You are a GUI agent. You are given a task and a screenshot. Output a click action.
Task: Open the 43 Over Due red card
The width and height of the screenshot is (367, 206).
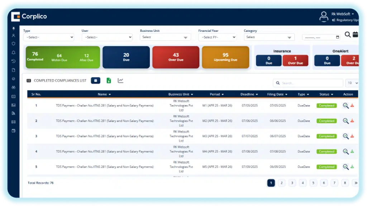pos(176,57)
